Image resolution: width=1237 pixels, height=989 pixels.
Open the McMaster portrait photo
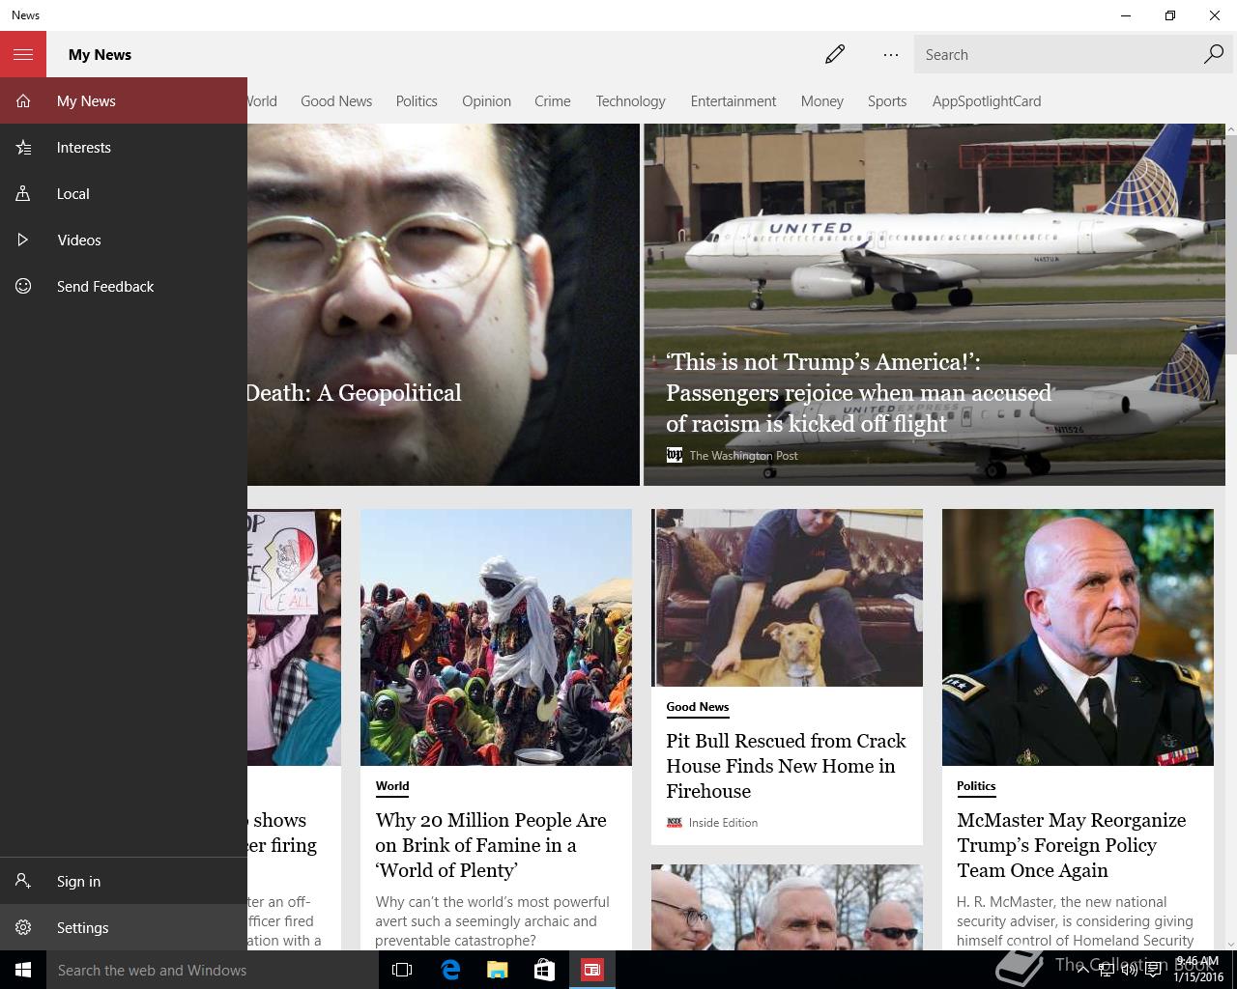pyautogui.click(x=1078, y=637)
